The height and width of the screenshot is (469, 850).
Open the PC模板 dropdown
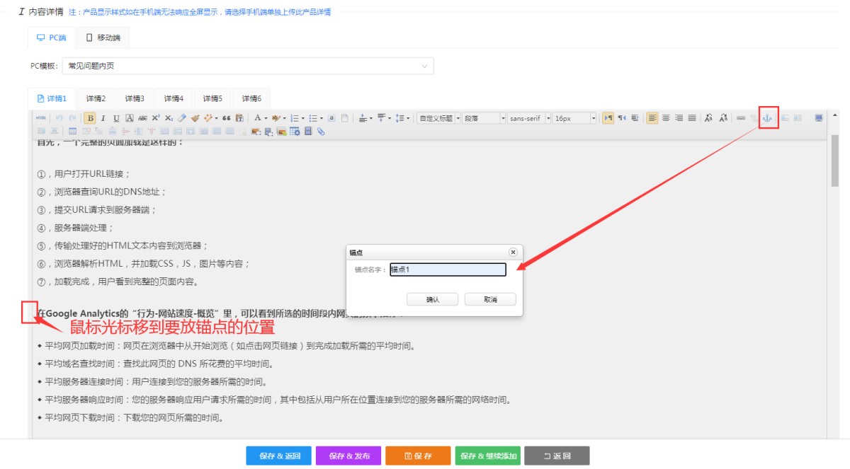(x=248, y=66)
